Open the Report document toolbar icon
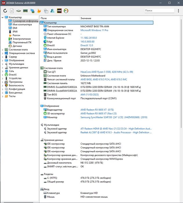Image resolution: width=183 pixels, height=203 pixels. 12,11
